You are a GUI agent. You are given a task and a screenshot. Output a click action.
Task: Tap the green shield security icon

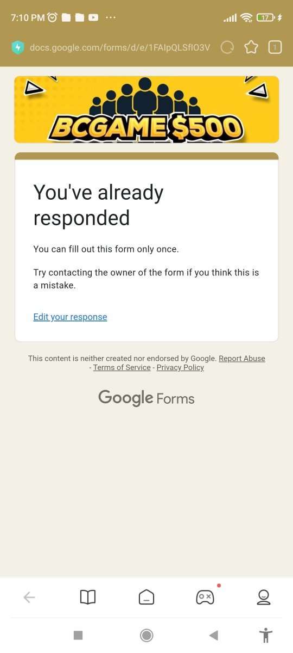pos(18,48)
